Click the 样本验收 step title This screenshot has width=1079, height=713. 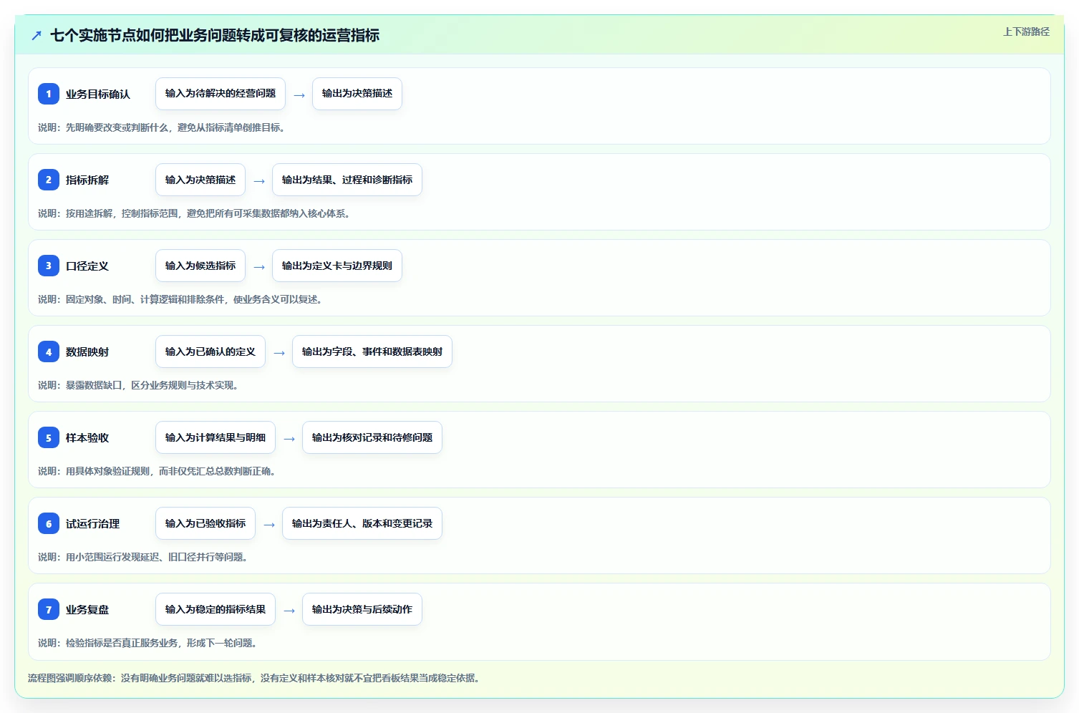(x=87, y=437)
